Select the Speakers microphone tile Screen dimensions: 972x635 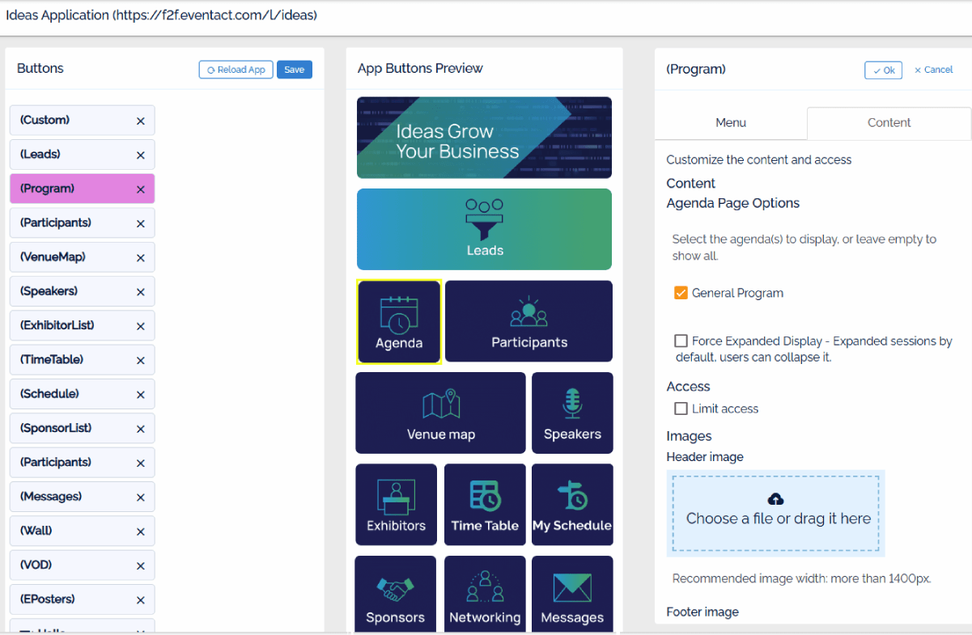point(572,413)
